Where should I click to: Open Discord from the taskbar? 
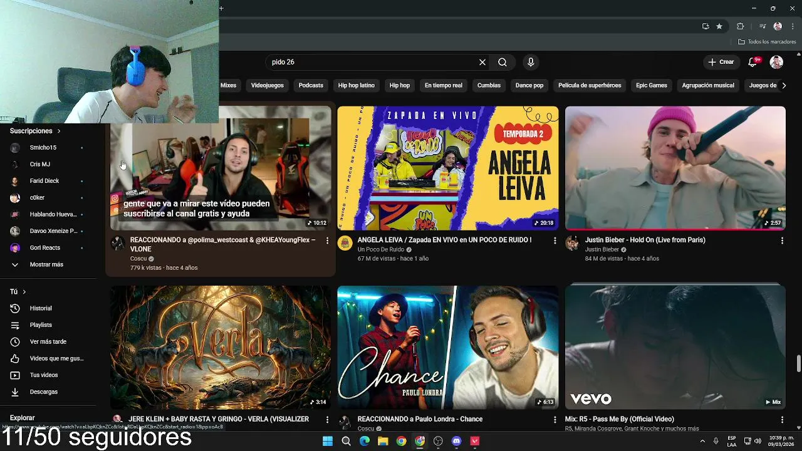tap(457, 441)
